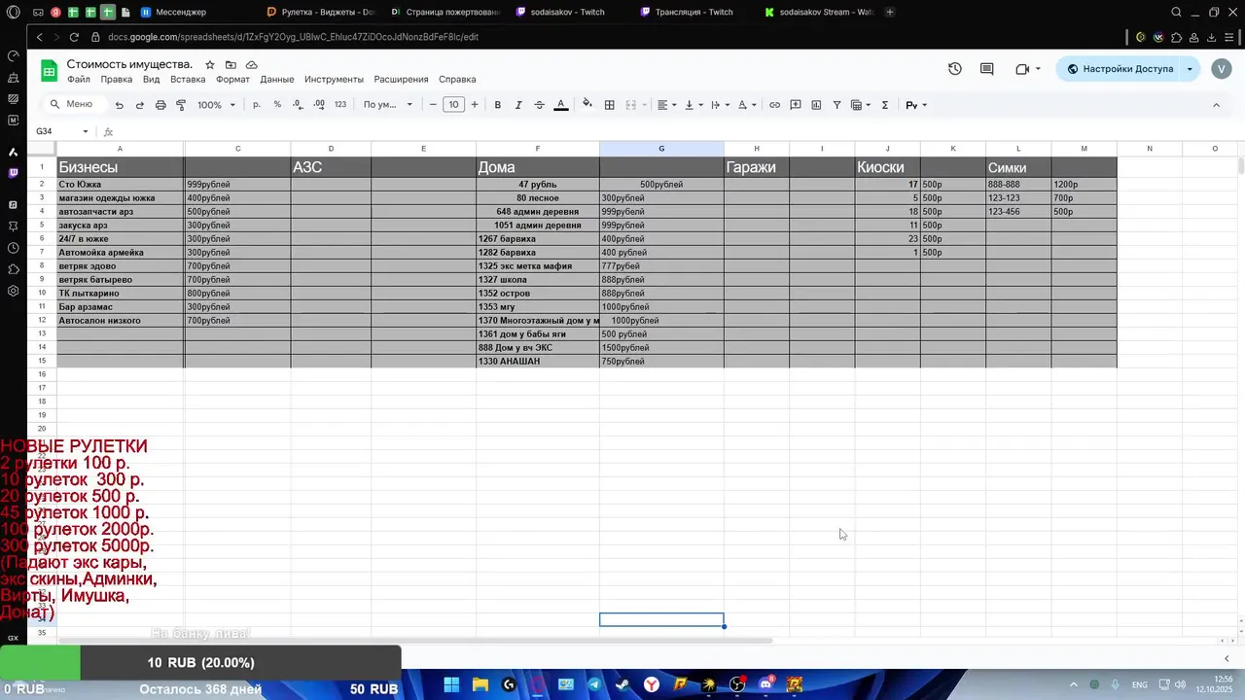This screenshot has height=700, width=1245.
Task: Click the Meet video call icon
Action: 1022,69
